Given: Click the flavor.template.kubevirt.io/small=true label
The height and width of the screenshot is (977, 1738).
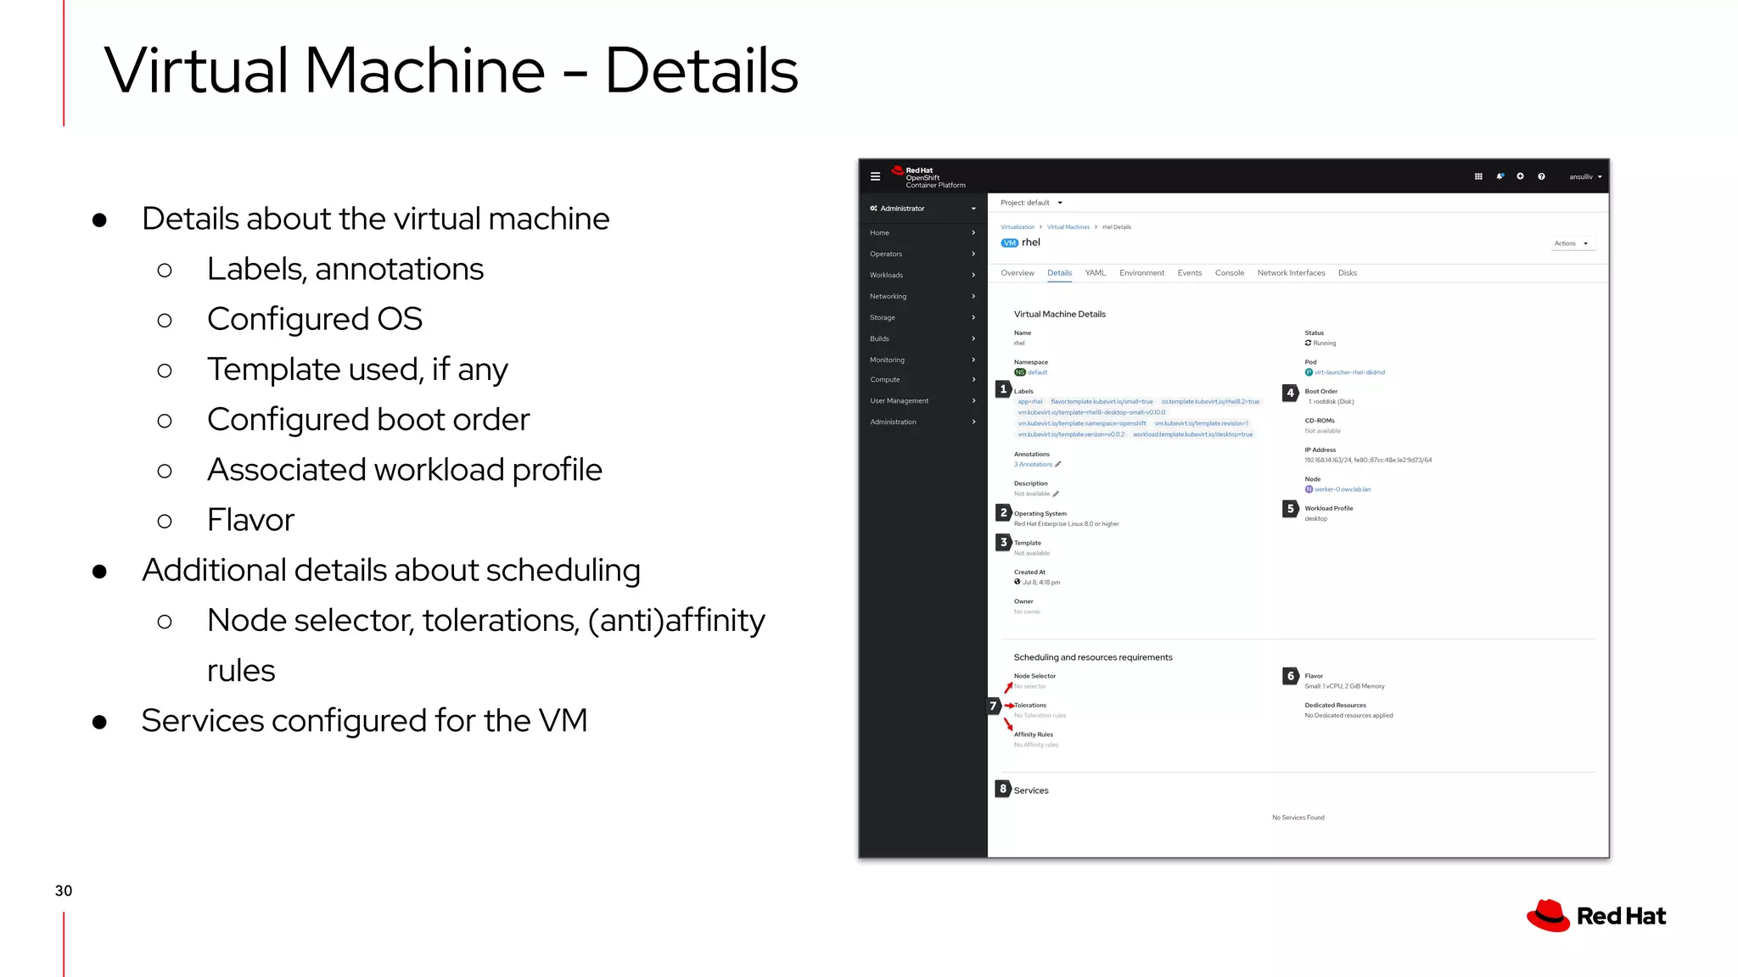Looking at the screenshot, I should pos(1102,401).
